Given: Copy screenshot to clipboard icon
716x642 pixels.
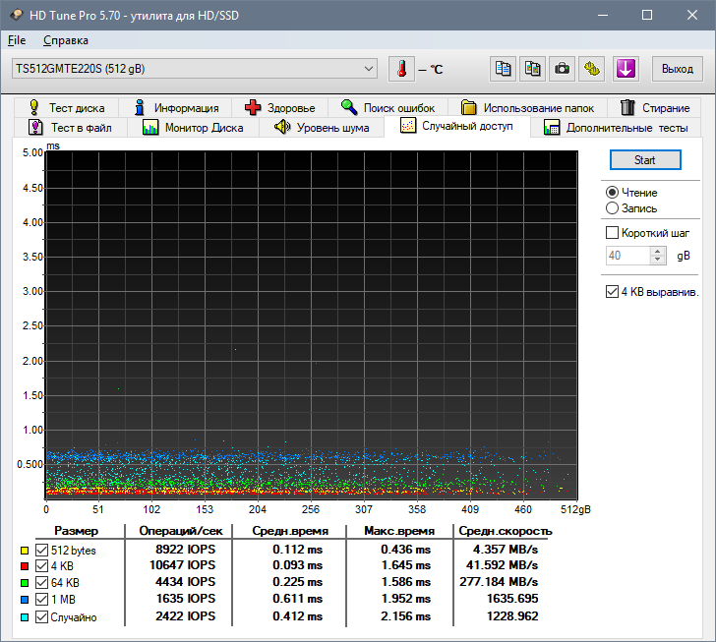Looking at the screenshot, I should pos(532,70).
